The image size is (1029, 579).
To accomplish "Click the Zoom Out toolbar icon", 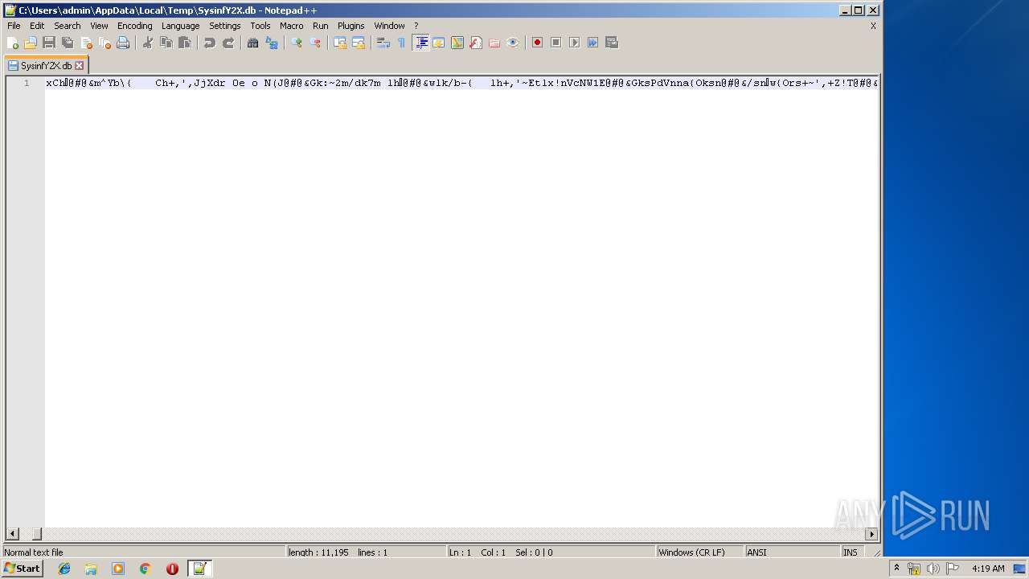I will 315,43.
